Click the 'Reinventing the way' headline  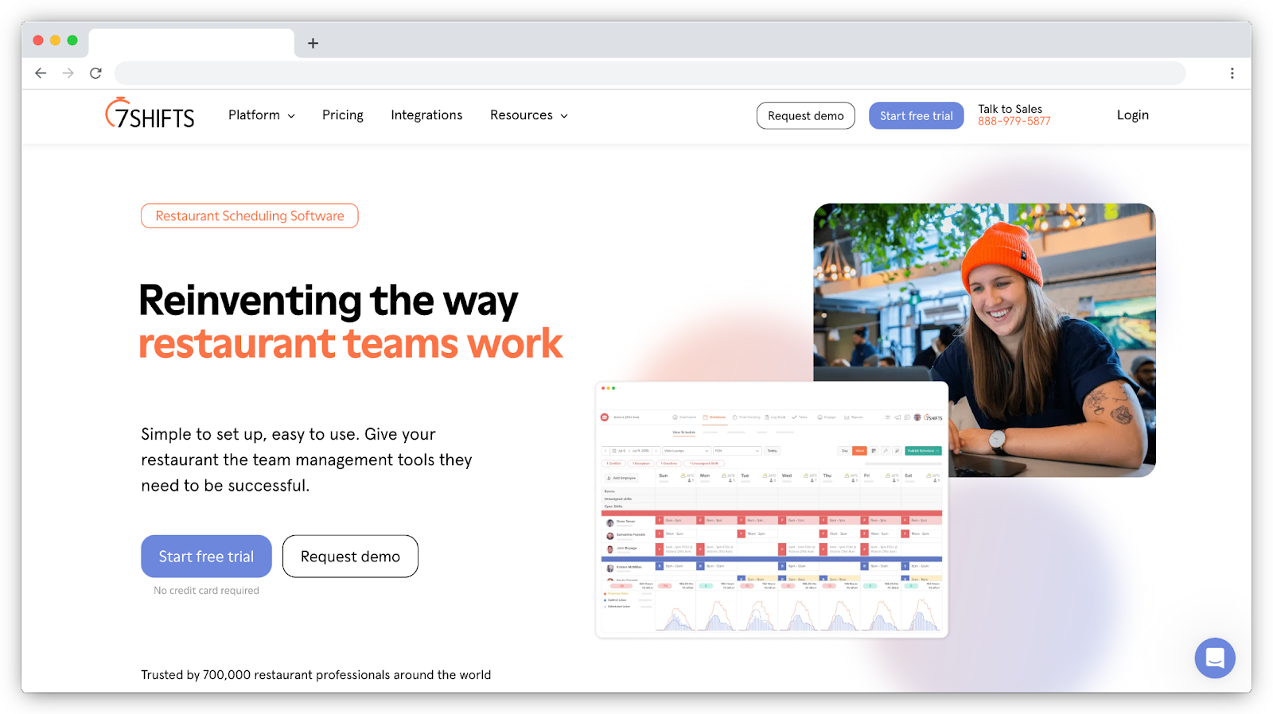[x=328, y=301]
